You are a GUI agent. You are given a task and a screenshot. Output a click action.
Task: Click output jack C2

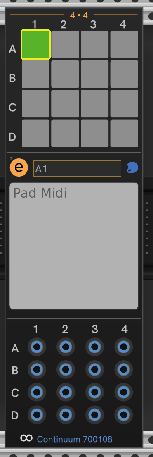point(66,392)
